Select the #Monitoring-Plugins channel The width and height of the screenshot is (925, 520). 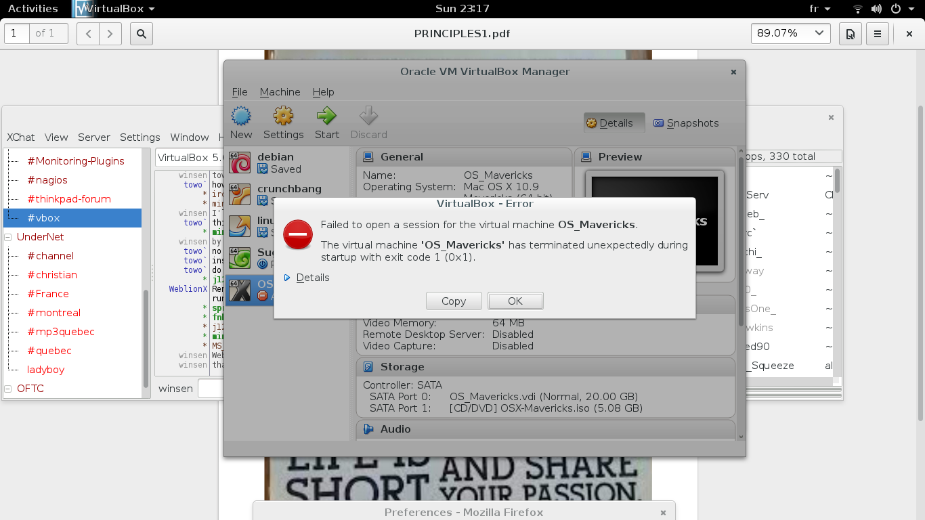[x=76, y=161]
